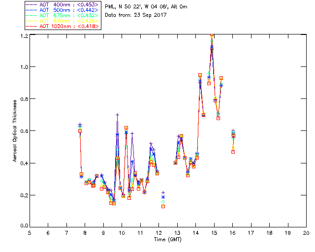Viewport: 315px width, 252px height.
Task: Click x-axis tick label 8
Action: (85, 233)
